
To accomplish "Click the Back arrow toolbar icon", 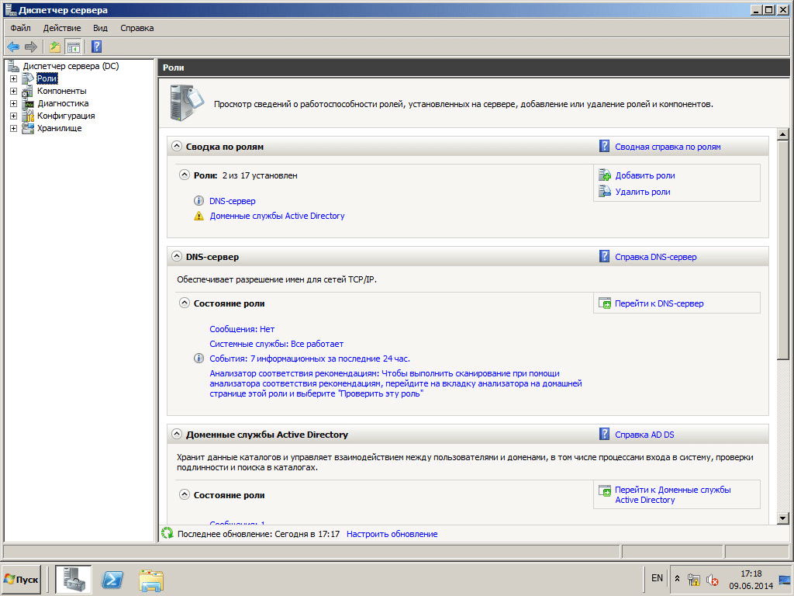I will coord(13,47).
